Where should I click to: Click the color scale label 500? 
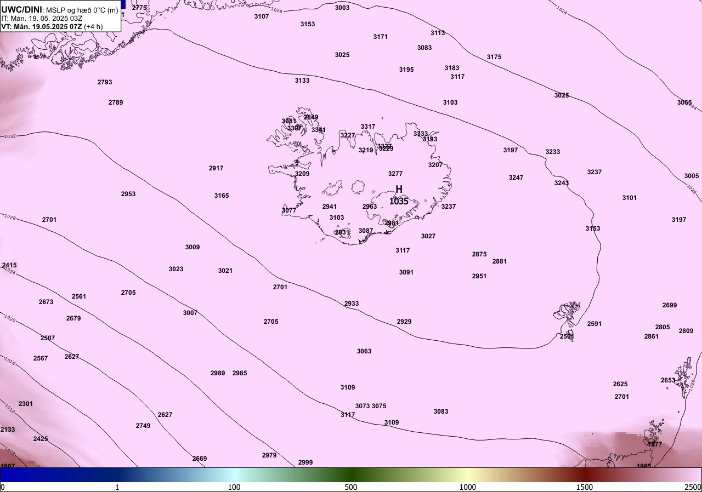tap(351, 487)
